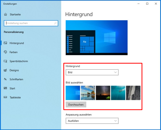
Task: Open the Start settings section
Action: [12, 88]
